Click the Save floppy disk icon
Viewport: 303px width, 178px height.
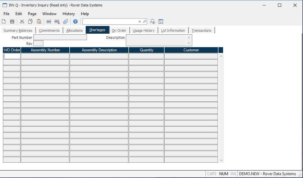click(12, 21)
